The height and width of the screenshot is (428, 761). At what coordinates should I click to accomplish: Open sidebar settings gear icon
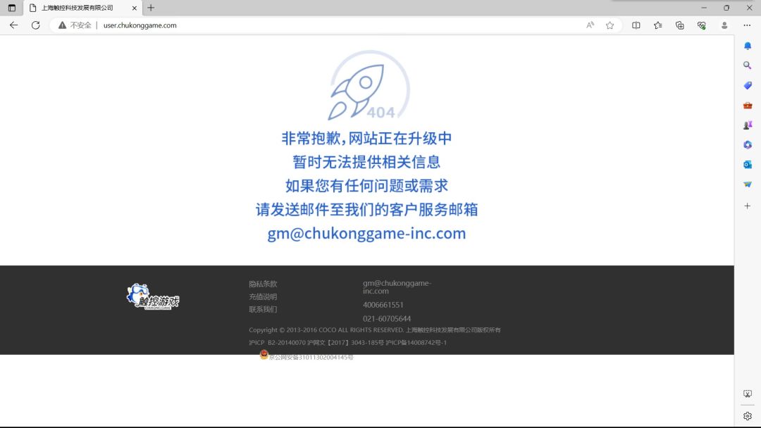tap(748, 416)
